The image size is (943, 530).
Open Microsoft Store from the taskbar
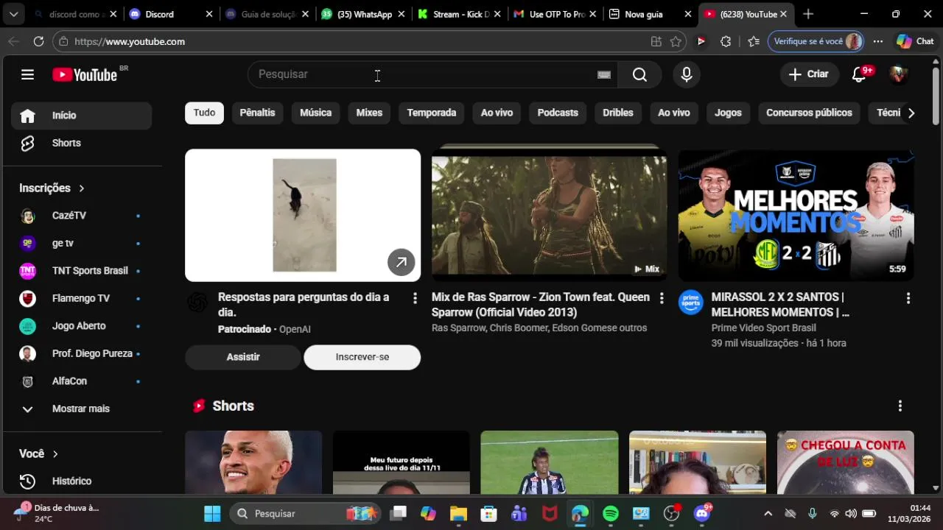(488, 513)
